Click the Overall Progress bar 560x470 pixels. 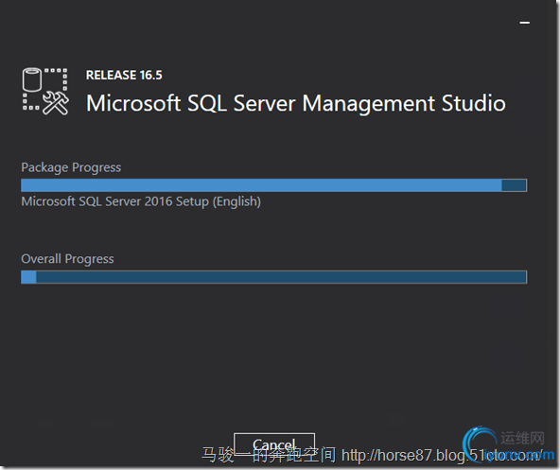click(274, 277)
